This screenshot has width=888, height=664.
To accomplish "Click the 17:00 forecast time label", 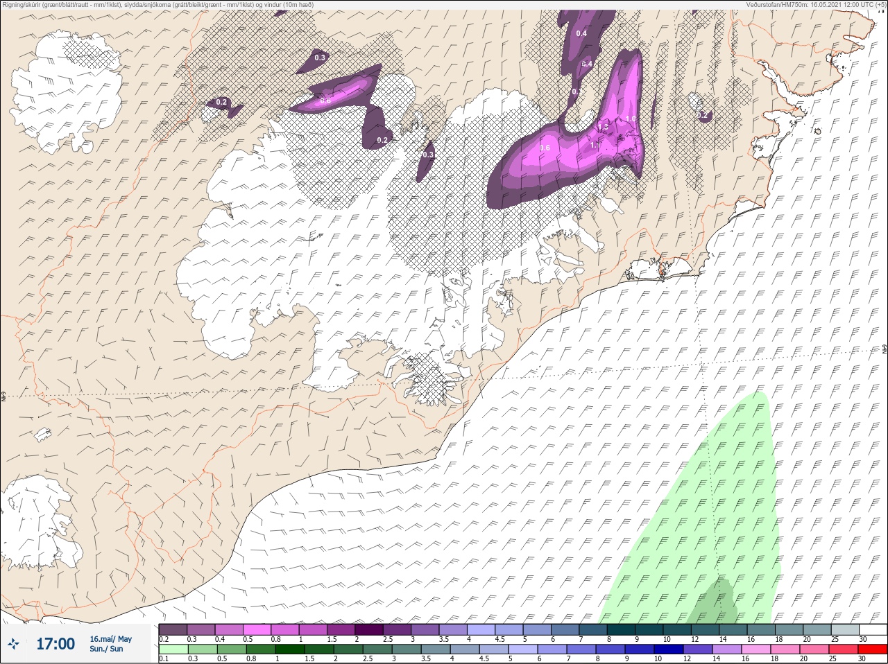I will pyautogui.click(x=55, y=644).
